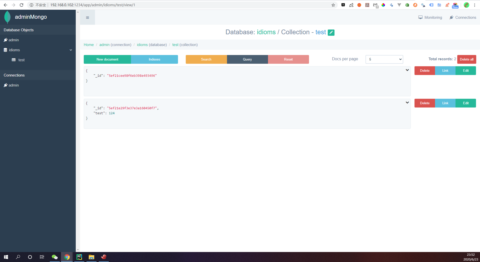Reload the browser page

pos(21,5)
